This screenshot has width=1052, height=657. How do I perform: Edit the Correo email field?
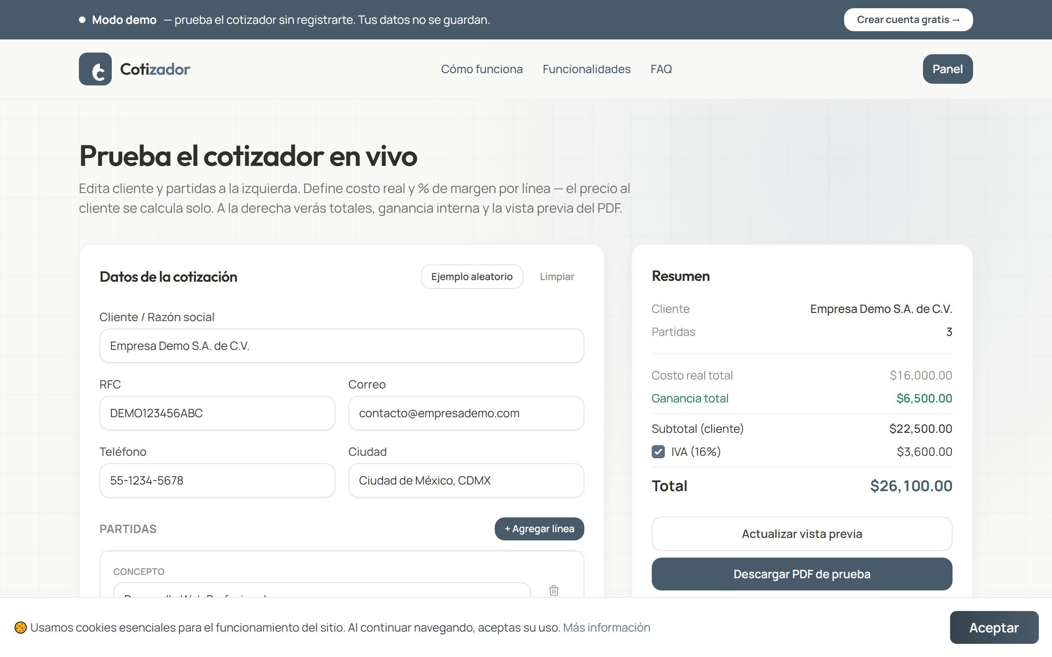466,413
